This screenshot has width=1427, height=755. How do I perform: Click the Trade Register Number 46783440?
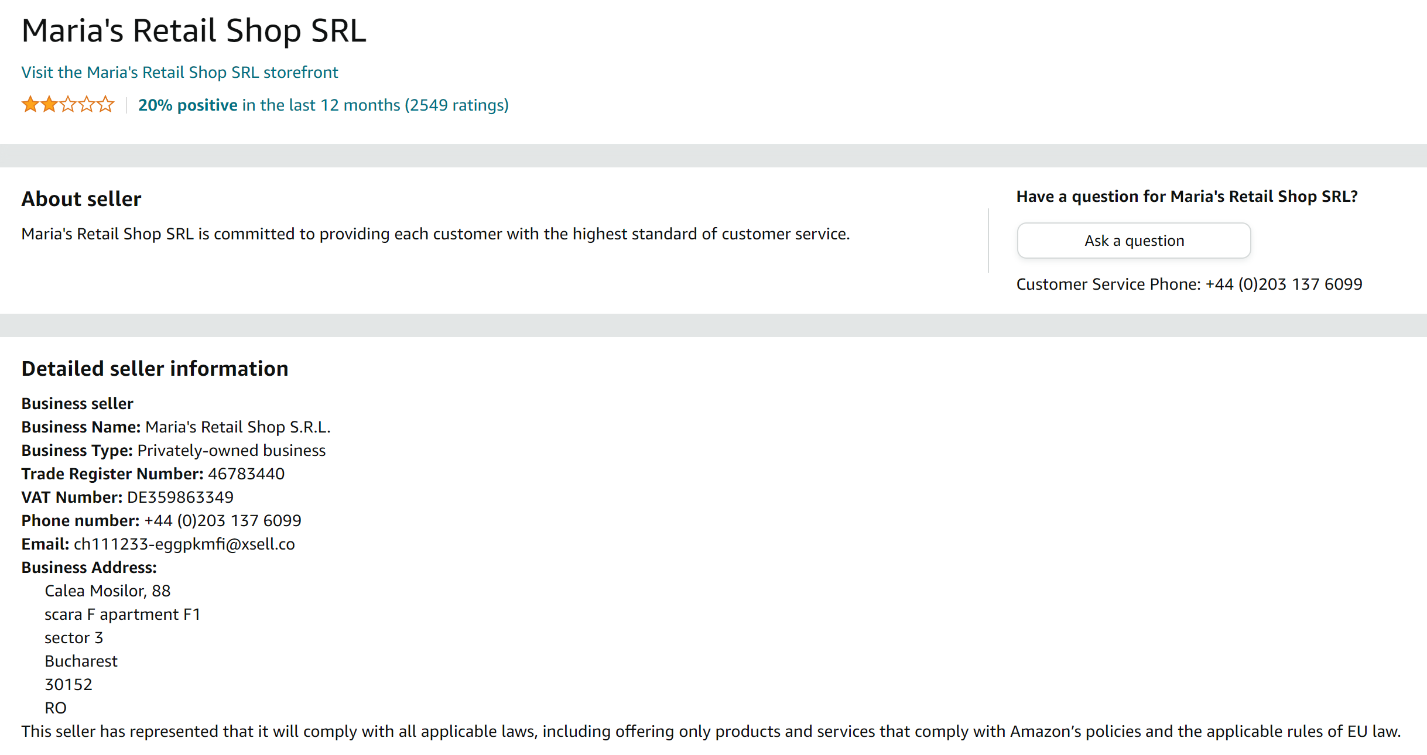click(246, 473)
